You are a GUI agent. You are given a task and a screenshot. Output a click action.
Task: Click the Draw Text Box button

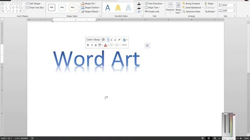coord(35,7)
